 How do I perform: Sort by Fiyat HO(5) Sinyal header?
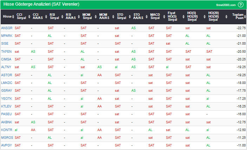(172, 17)
